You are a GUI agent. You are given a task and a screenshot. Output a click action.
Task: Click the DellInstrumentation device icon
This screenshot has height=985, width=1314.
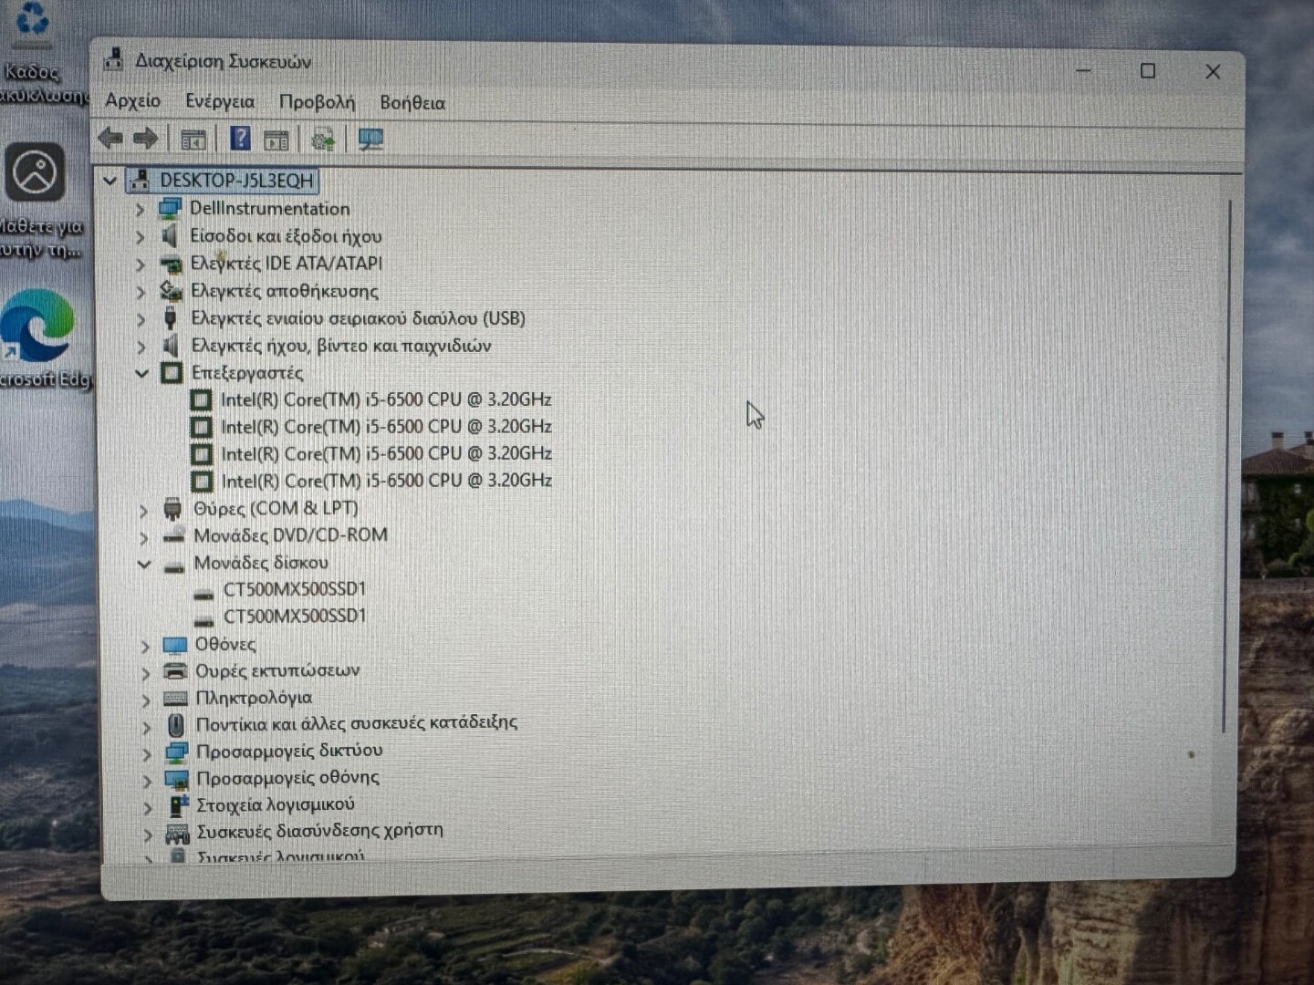(170, 209)
